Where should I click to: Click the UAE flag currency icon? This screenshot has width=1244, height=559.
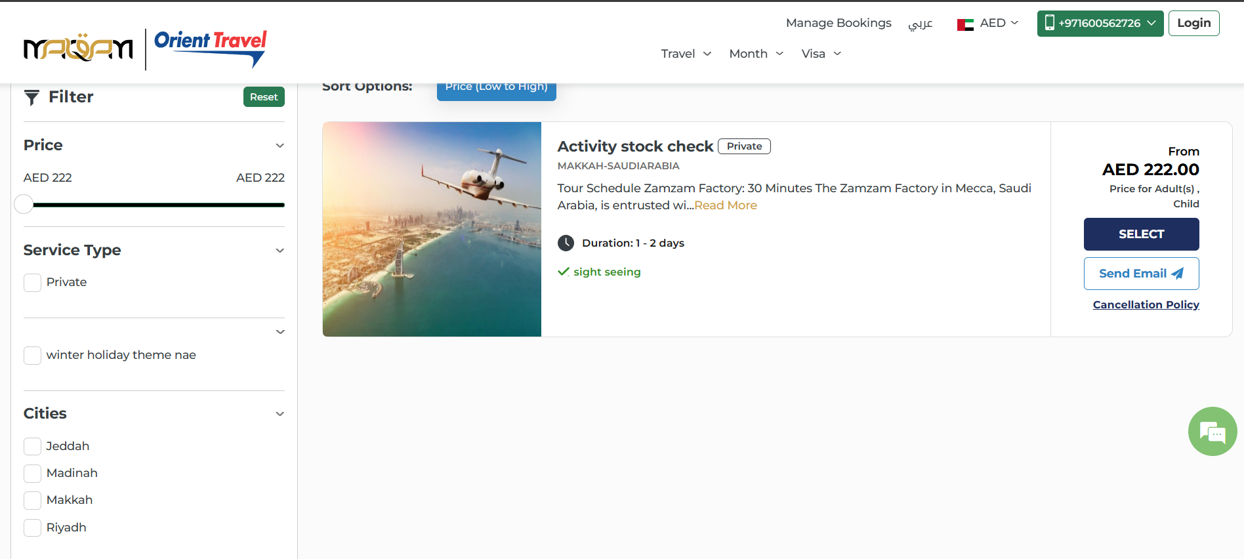pyautogui.click(x=964, y=24)
